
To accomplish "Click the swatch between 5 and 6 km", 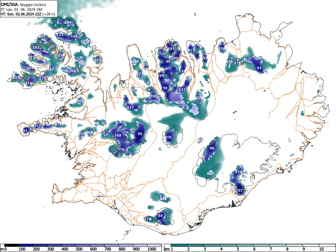I will click(245, 246).
